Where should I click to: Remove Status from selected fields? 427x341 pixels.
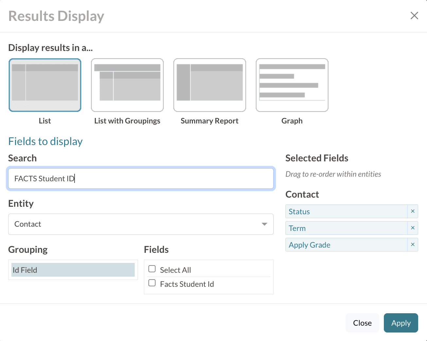click(413, 211)
